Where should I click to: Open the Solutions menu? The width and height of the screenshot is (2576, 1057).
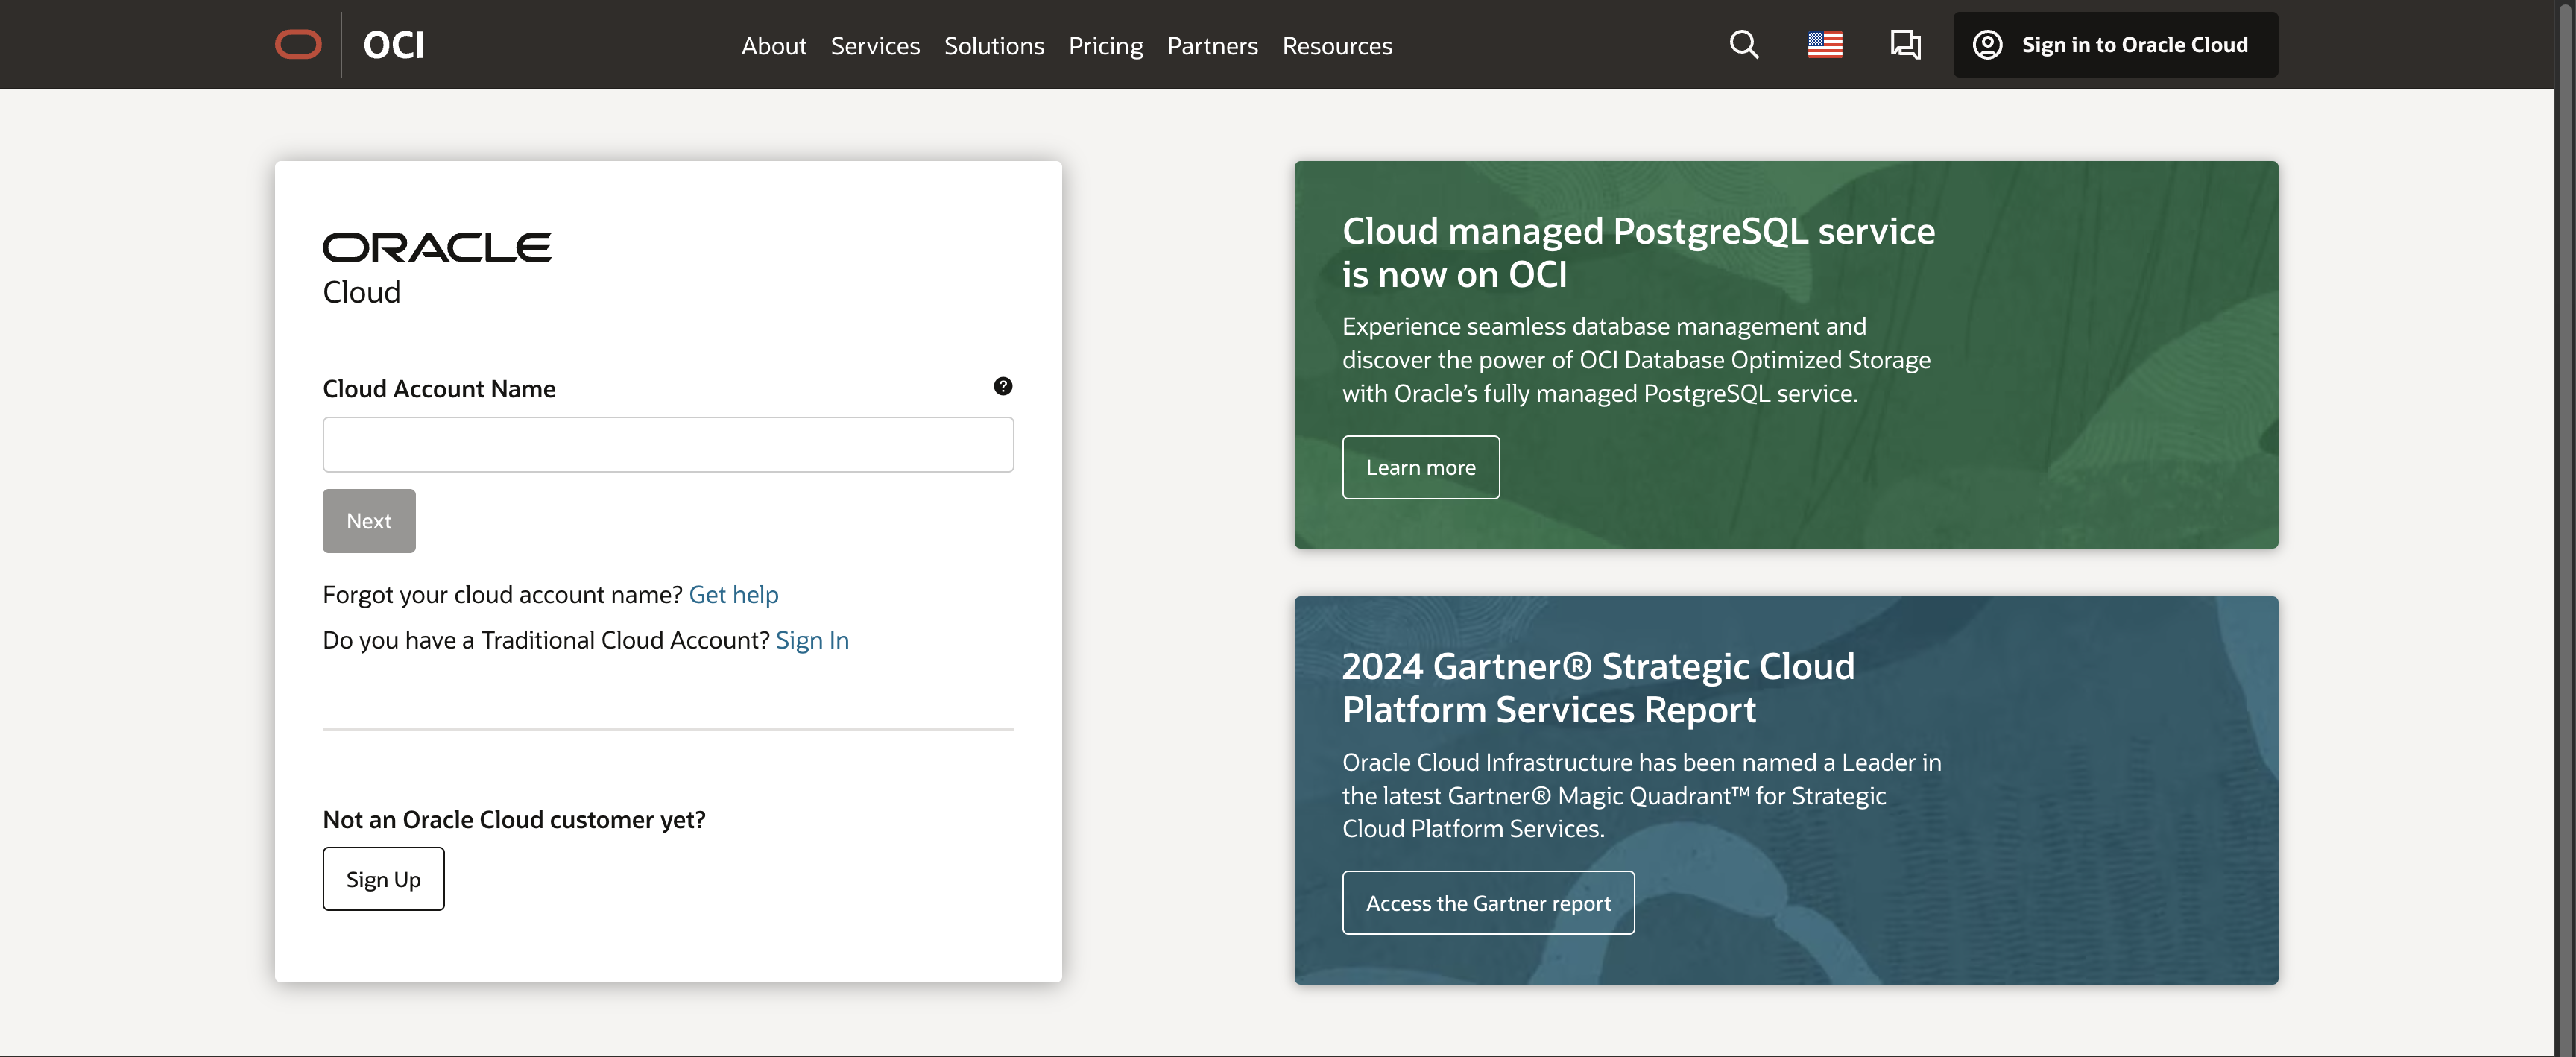pyautogui.click(x=994, y=46)
